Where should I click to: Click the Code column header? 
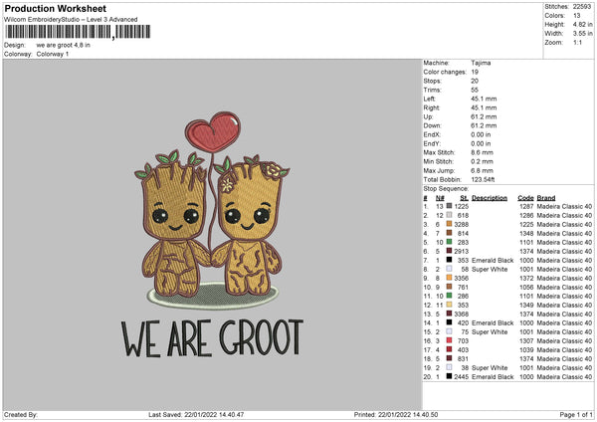point(525,198)
